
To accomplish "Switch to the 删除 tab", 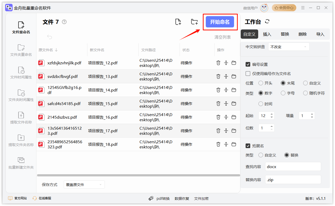I will coord(303,34).
